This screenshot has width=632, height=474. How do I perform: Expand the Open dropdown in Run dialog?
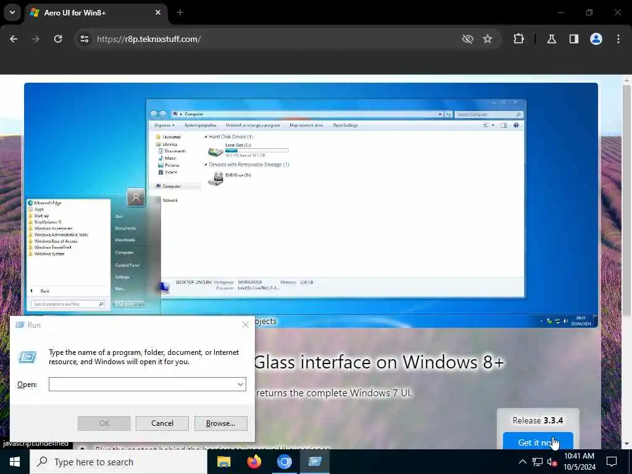coord(241,384)
